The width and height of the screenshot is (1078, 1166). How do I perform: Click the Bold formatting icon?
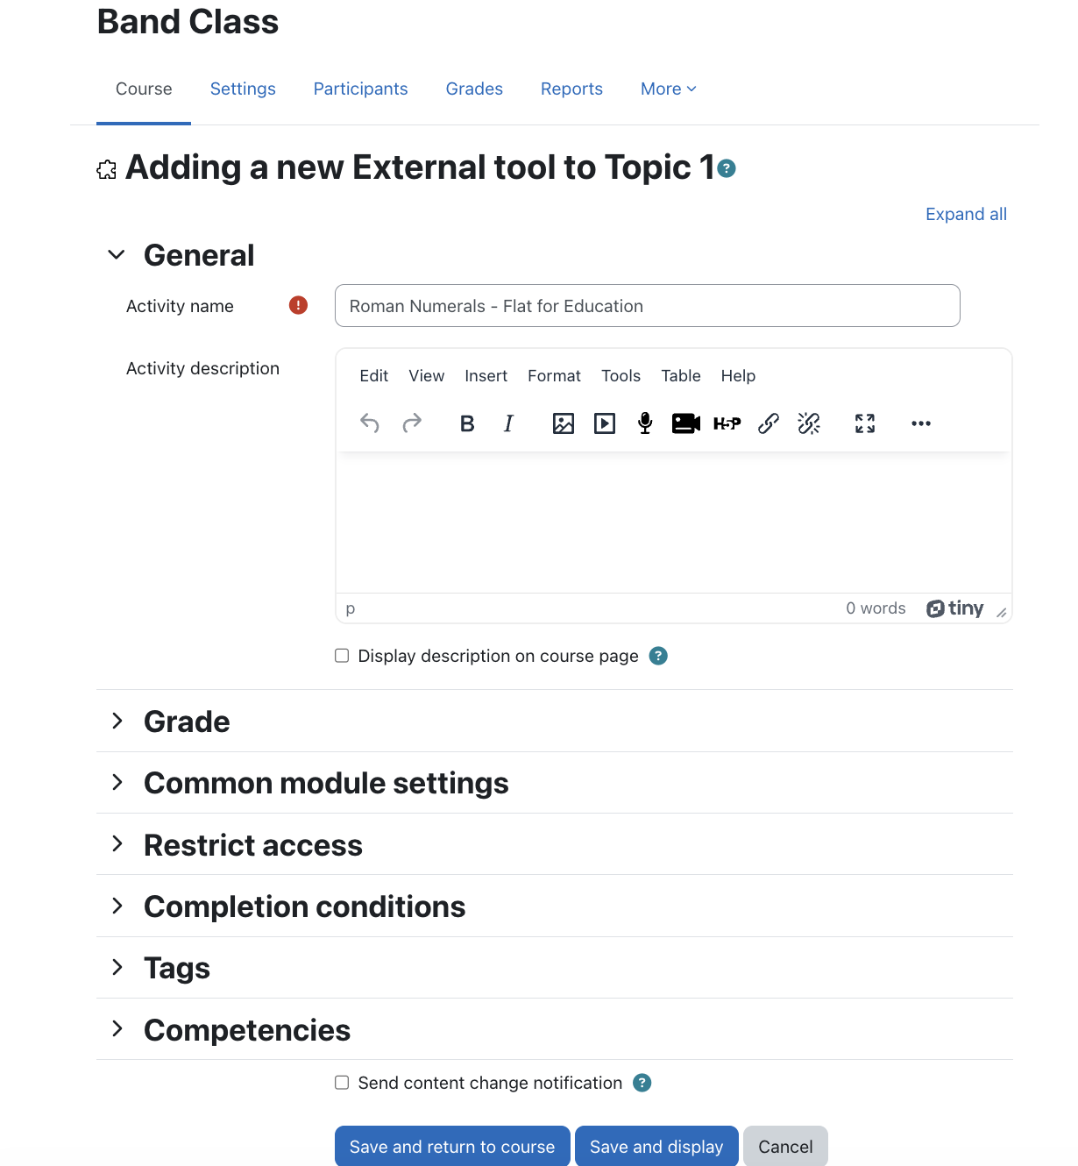coord(467,423)
